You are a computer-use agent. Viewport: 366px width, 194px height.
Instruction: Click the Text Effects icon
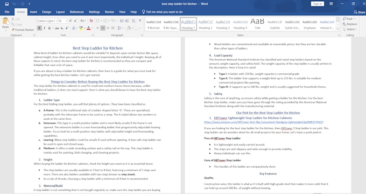pyautogui.click(x=74, y=28)
